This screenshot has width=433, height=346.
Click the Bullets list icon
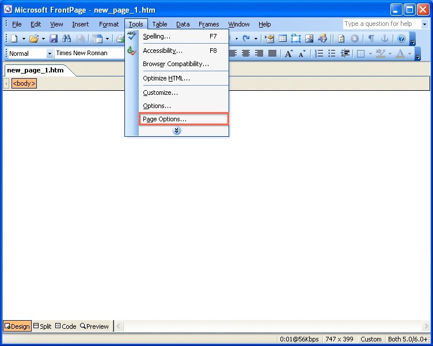[x=332, y=53]
